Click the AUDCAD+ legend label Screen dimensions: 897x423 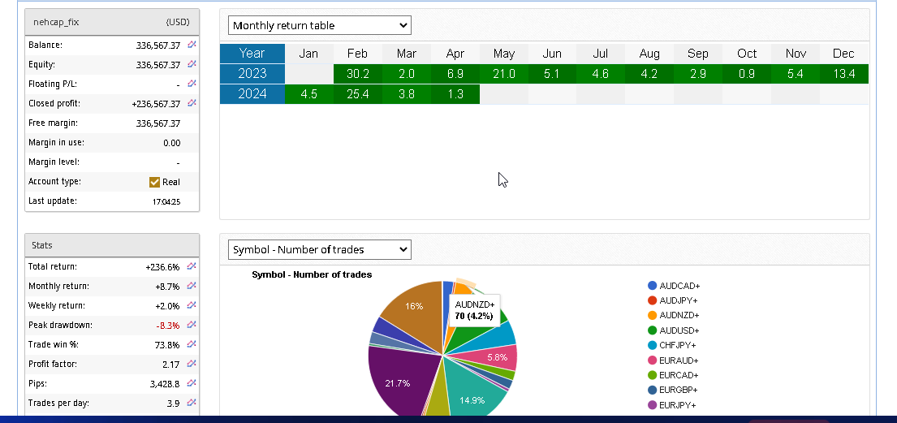coord(679,286)
